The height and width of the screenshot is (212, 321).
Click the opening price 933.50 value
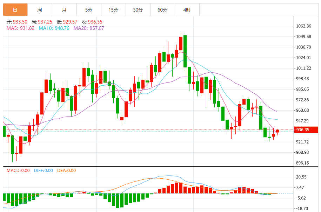pos(20,22)
